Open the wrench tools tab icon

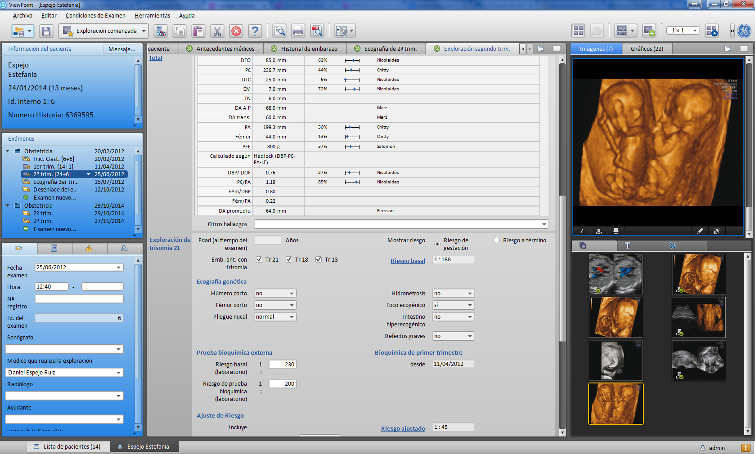pyautogui.click(x=672, y=246)
